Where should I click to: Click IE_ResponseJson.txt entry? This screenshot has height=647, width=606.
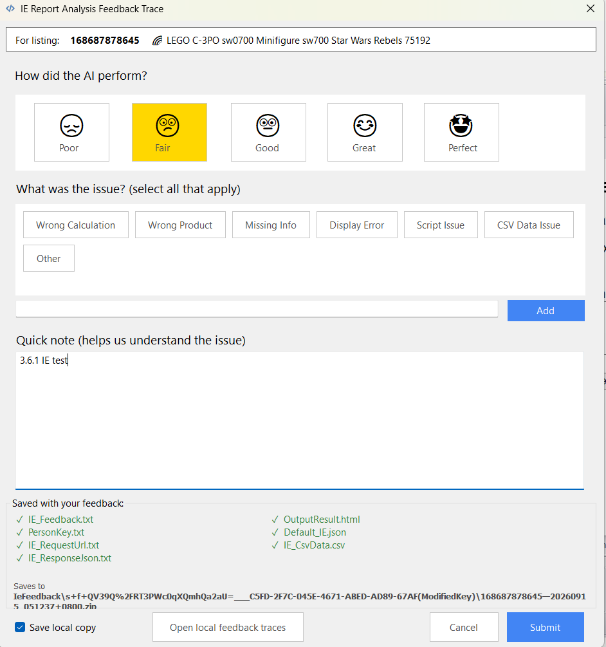point(69,558)
